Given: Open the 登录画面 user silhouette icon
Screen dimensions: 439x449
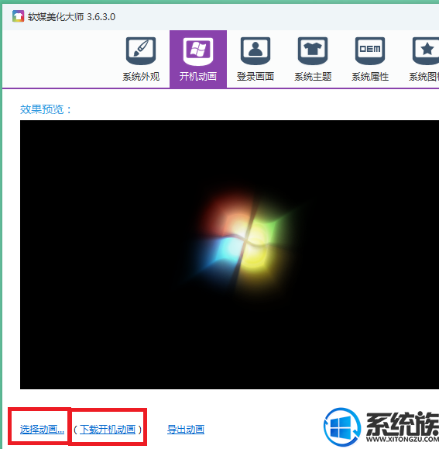Looking at the screenshot, I should [256, 51].
